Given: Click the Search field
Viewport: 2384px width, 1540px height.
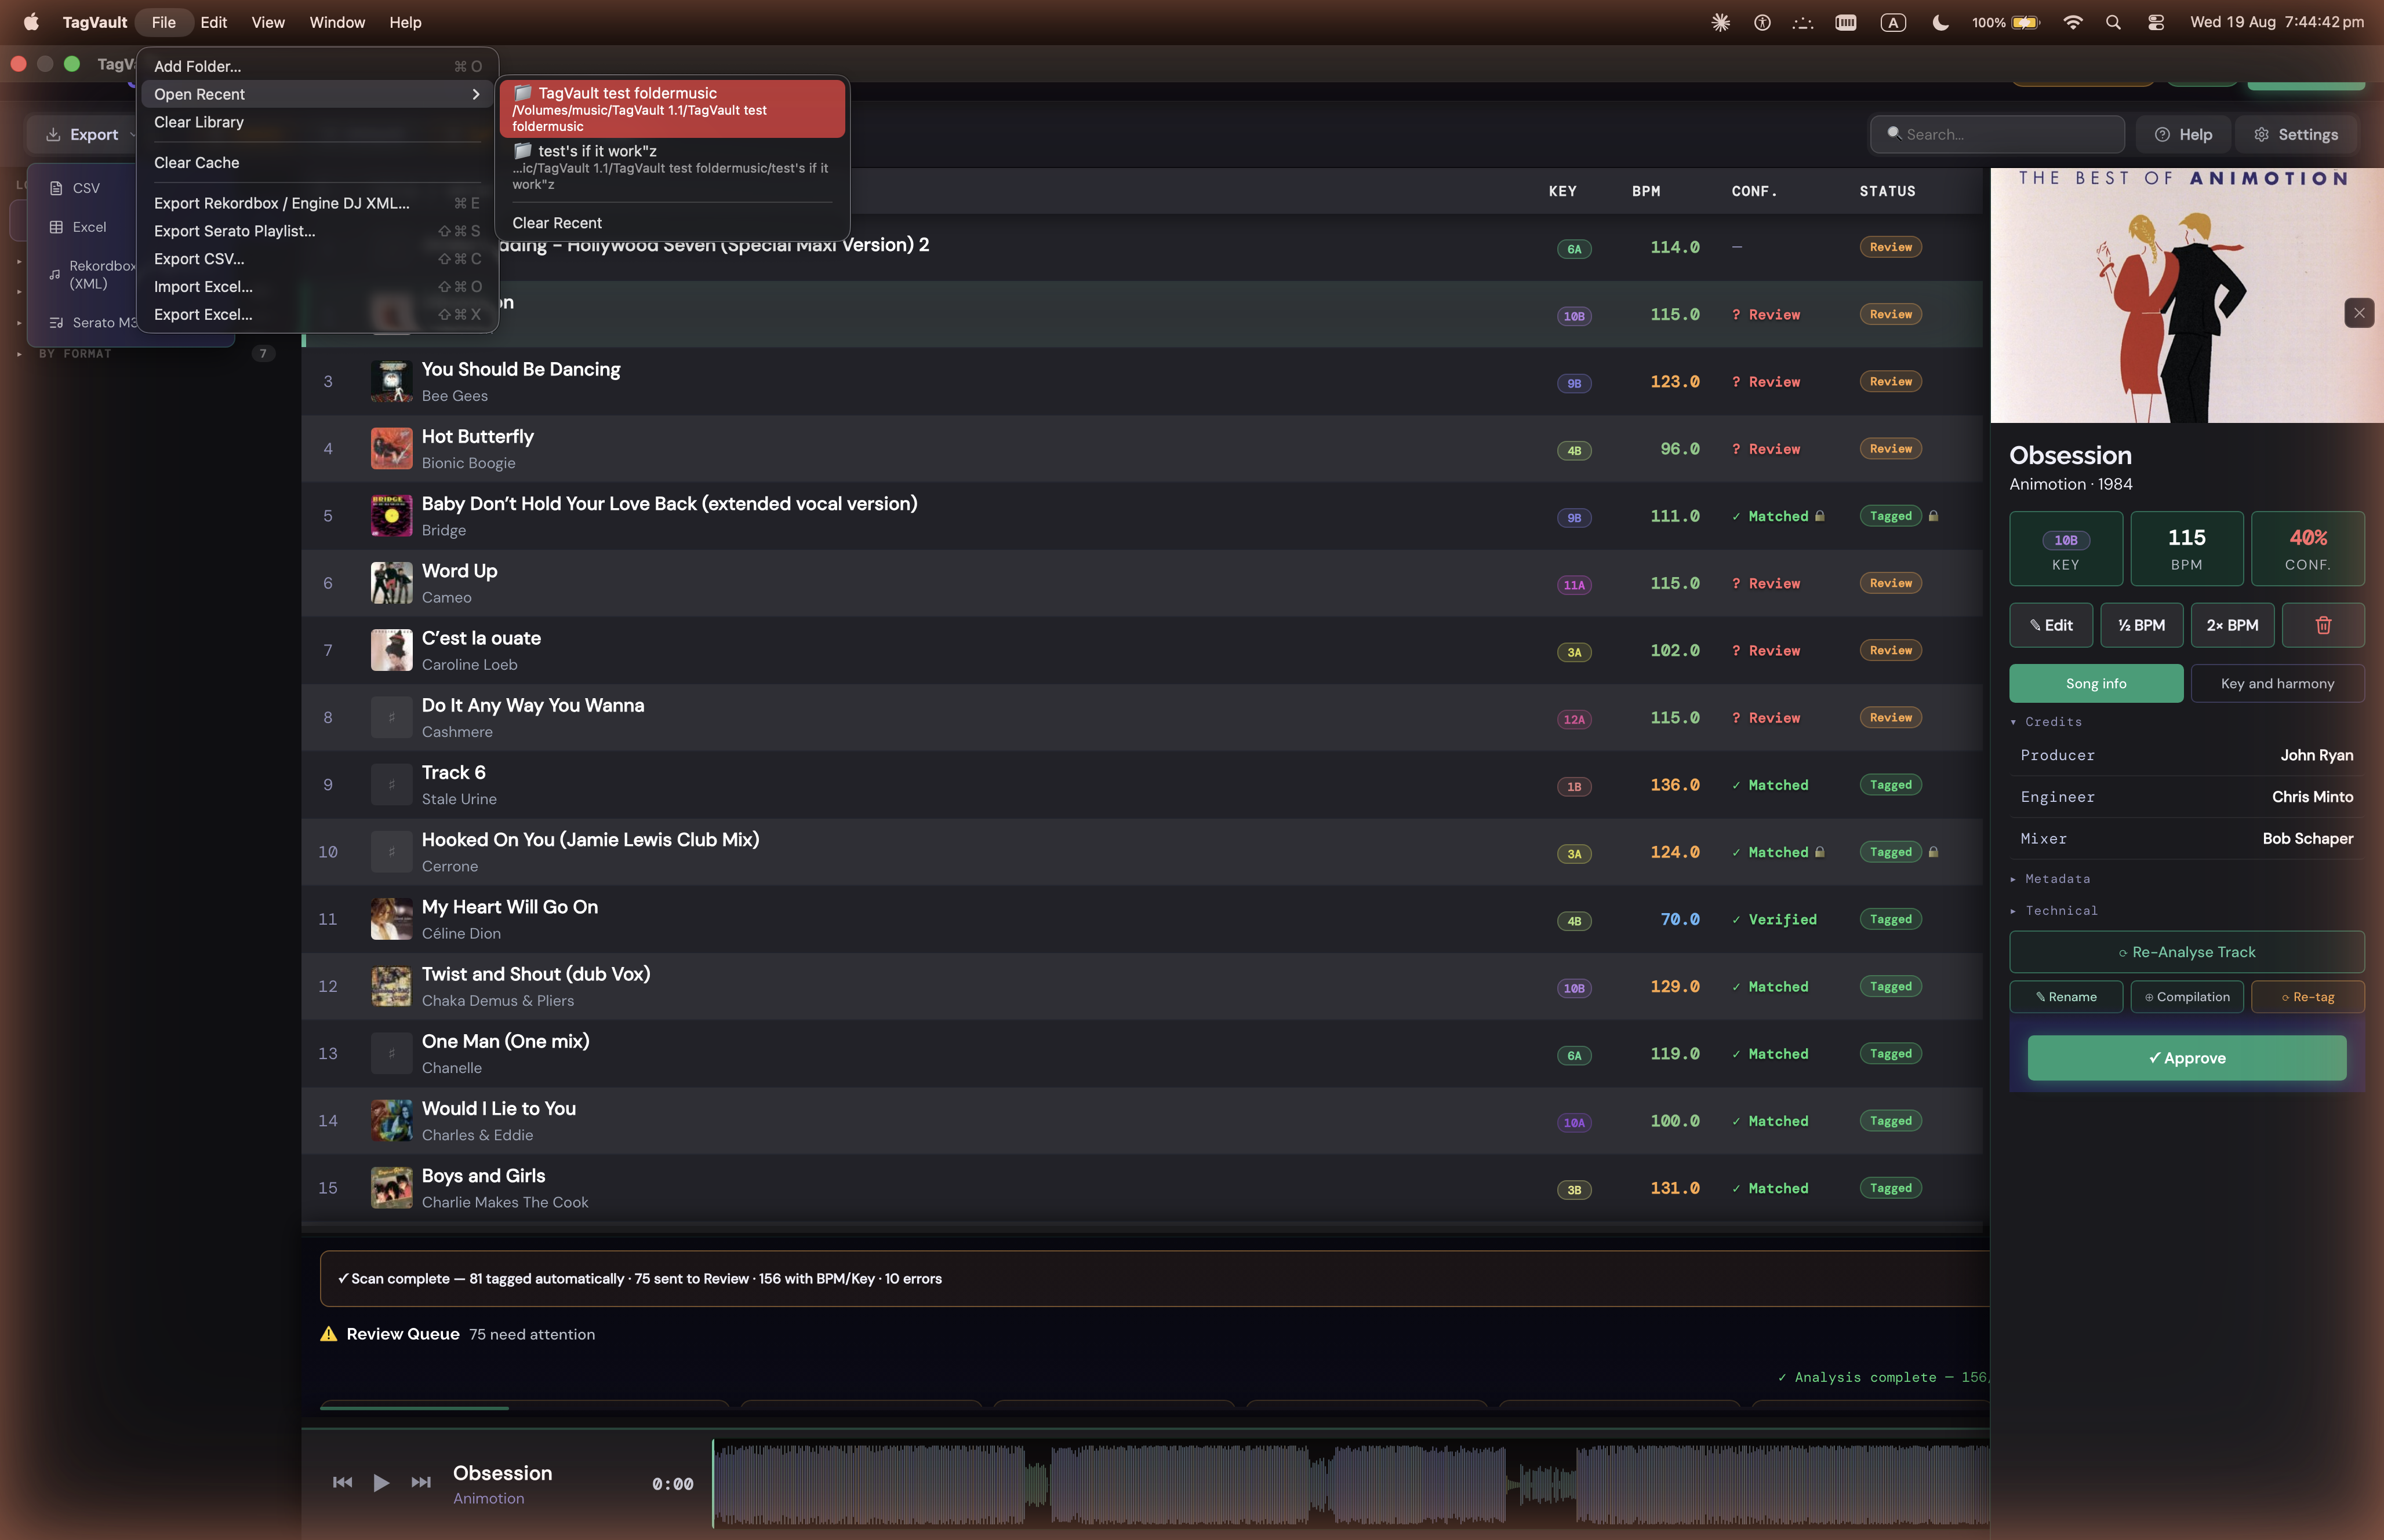Looking at the screenshot, I should click(x=1997, y=134).
